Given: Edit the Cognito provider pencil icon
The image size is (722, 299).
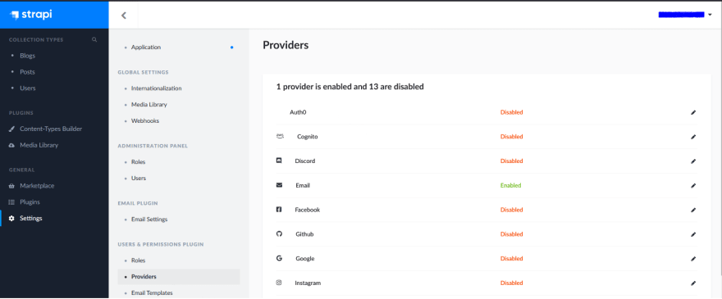Looking at the screenshot, I should point(693,137).
